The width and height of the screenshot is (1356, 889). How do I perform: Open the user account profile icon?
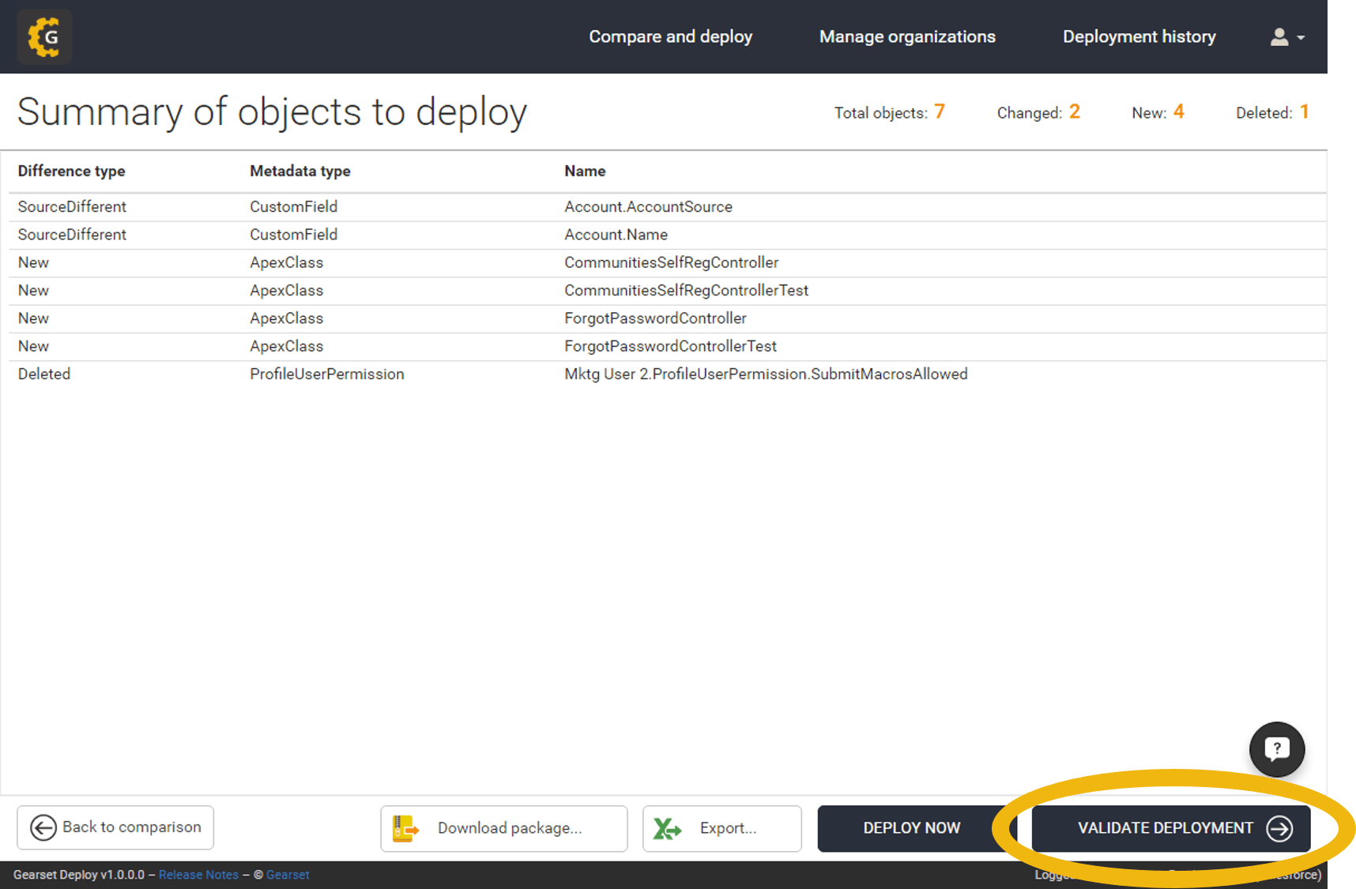pos(1279,36)
